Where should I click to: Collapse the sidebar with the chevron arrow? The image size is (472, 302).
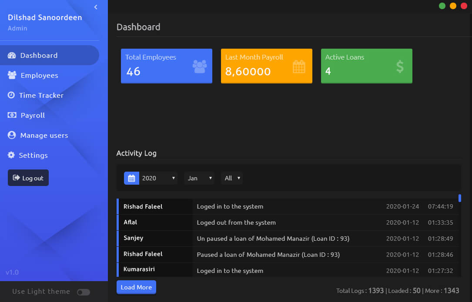point(96,7)
